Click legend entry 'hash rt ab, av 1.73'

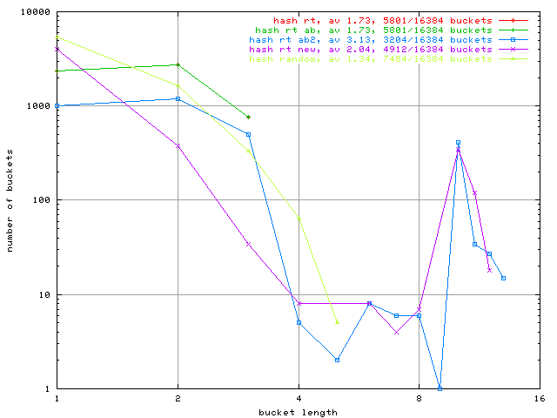click(373, 30)
